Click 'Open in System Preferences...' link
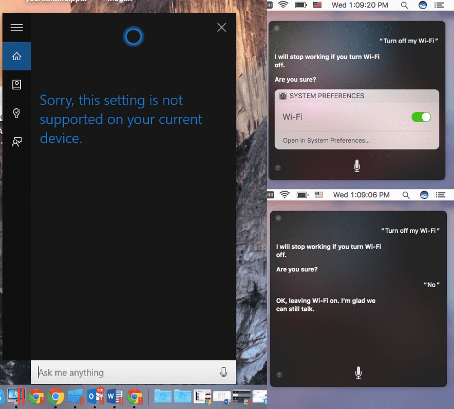This screenshot has width=454, height=409. pos(326,140)
